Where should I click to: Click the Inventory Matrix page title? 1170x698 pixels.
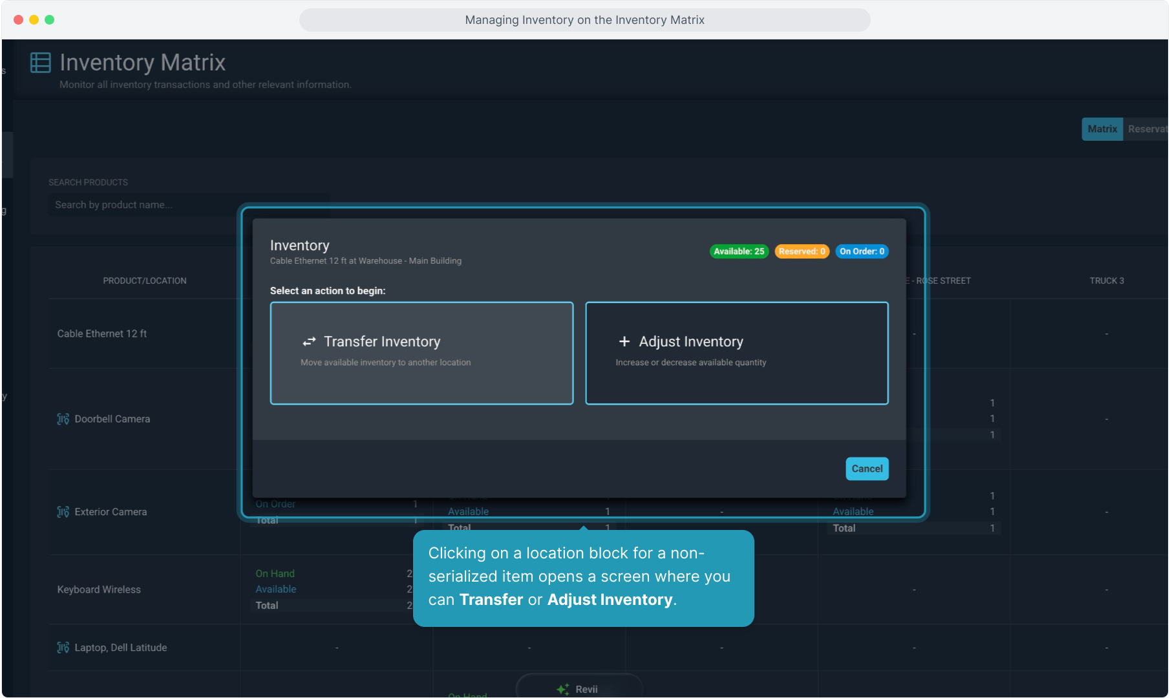143,63
